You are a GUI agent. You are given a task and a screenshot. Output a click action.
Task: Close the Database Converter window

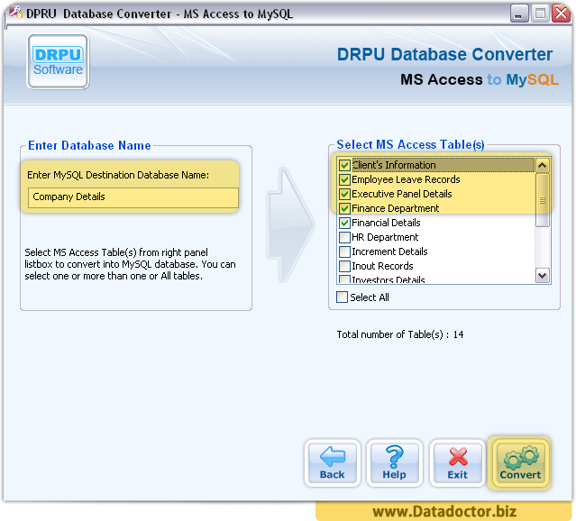pyautogui.click(x=562, y=14)
